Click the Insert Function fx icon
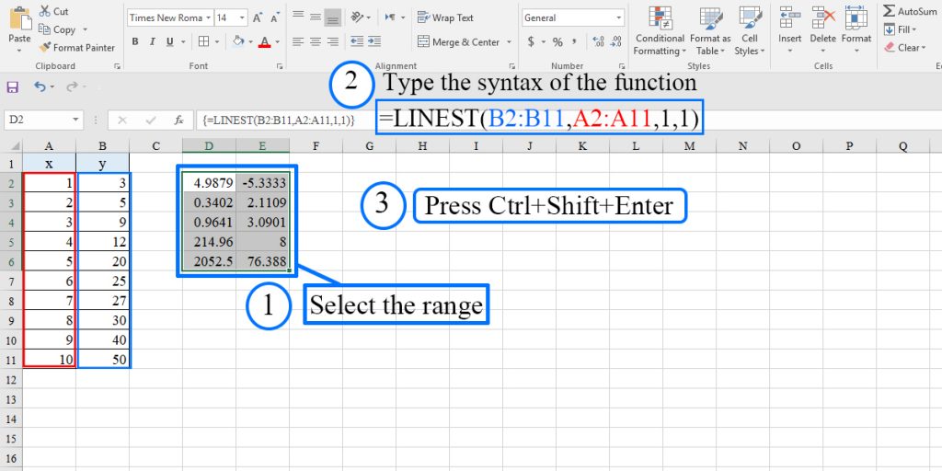This screenshot has width=942, height=471. [x=179, y=121]
